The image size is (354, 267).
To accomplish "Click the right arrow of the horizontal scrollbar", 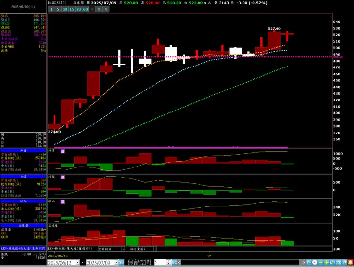I will pos(304,263).
